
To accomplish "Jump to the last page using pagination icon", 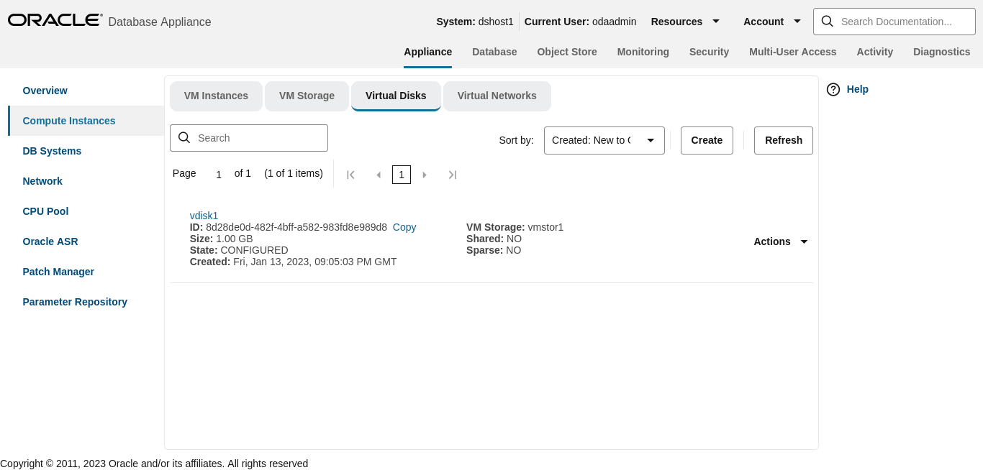I will coord(453,174).
